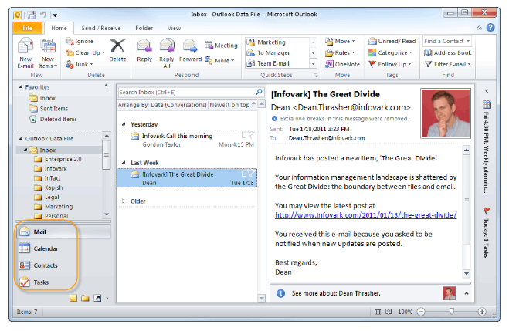Delete the selected message
This screenshot has height=331, width=509.
(x=117, y=50)
